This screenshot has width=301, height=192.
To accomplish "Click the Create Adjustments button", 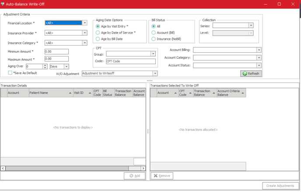I will click(x=280, y=186).
